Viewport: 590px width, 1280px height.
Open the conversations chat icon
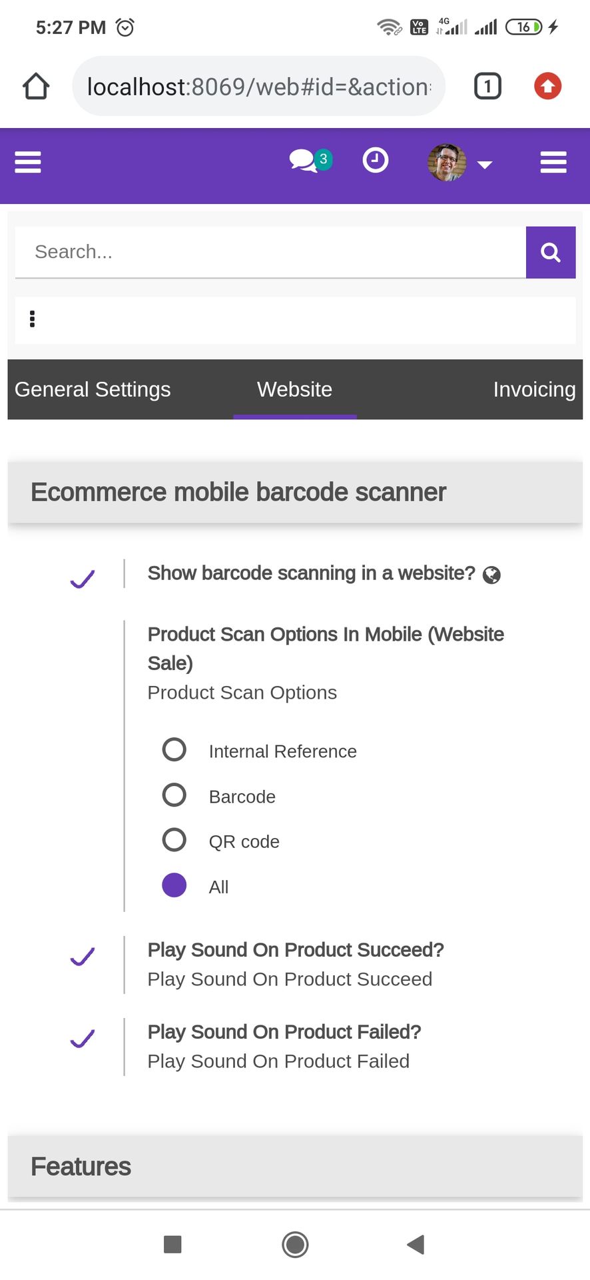[304, 161]
